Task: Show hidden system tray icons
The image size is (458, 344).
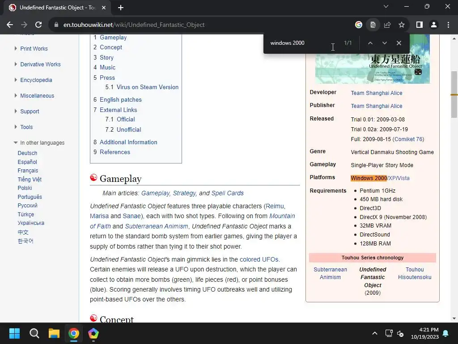Action: [x=375, y=333]
